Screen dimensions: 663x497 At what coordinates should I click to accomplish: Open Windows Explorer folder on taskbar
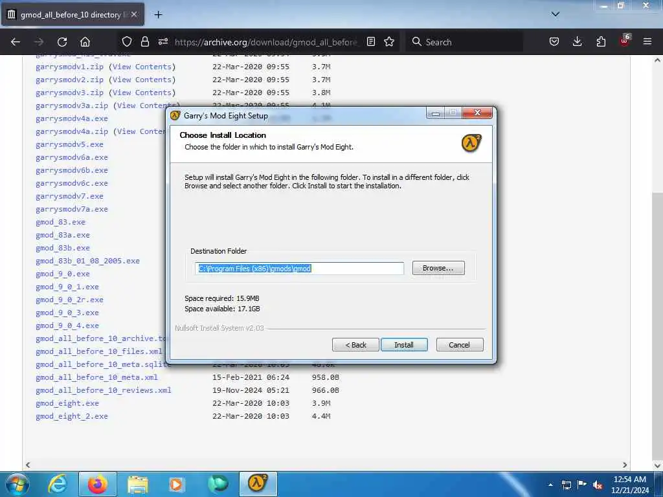coord(138,484)
